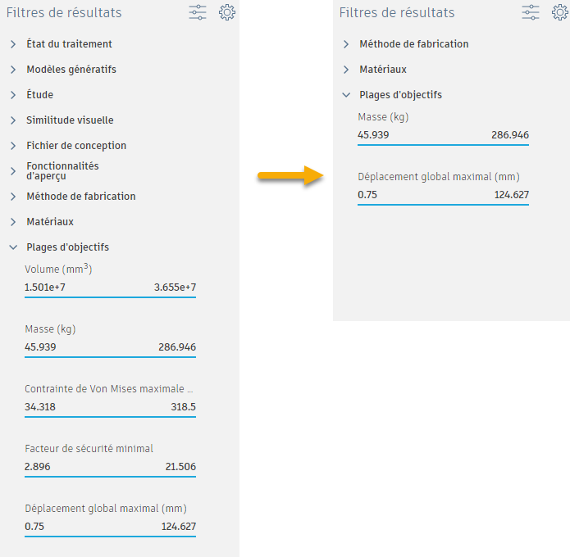Collapse Plages d'objectifs in right panel
Image resolution: width=570 pixels, height=557 pixels.
click(x=400, y=95)
